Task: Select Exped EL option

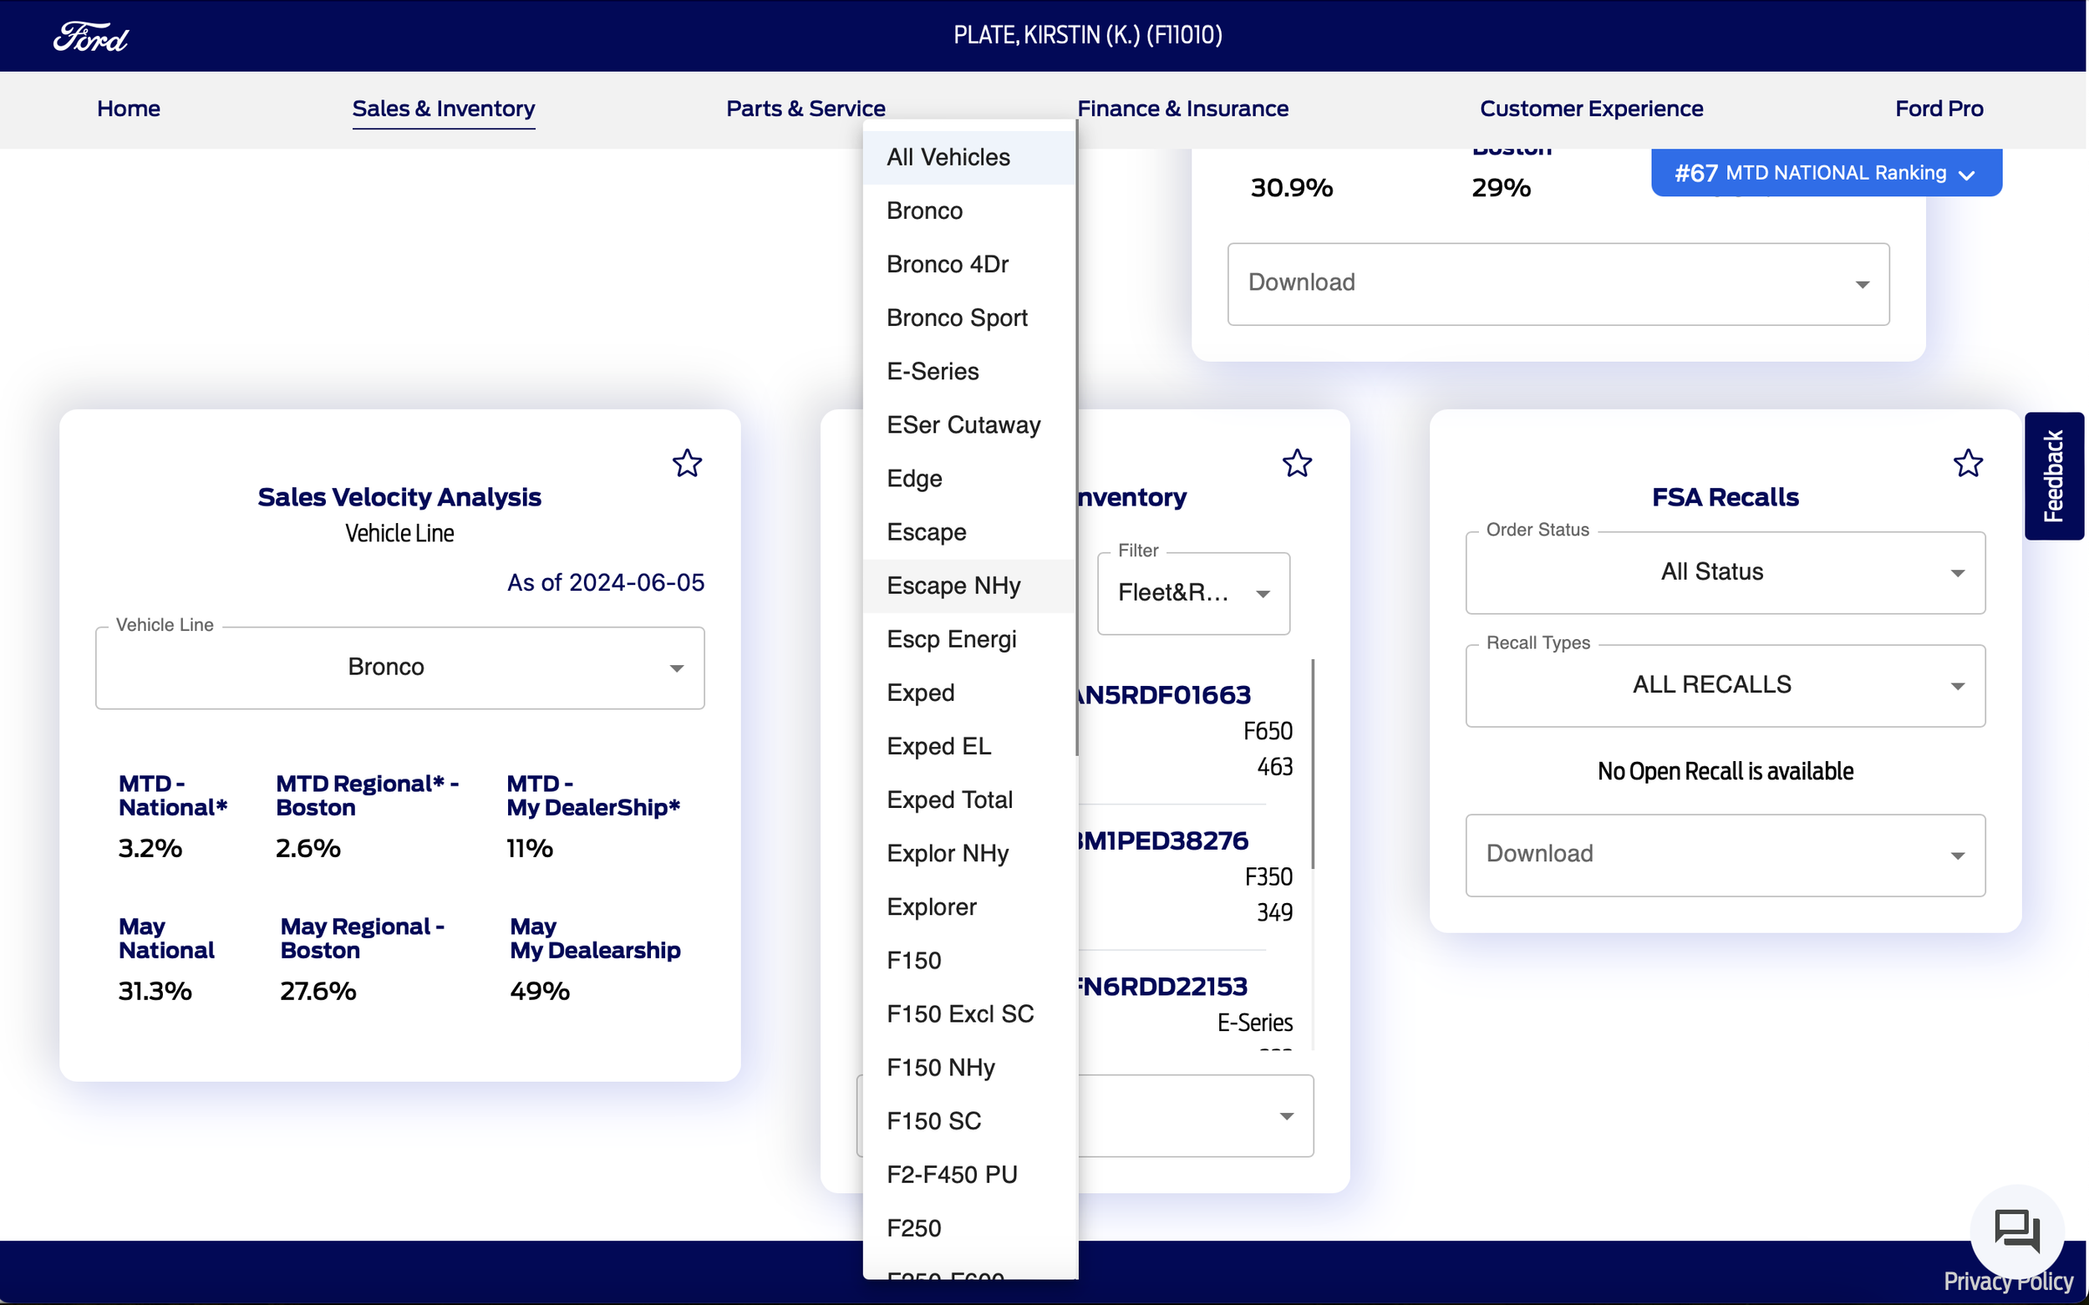Action: [x=968, y=746]
